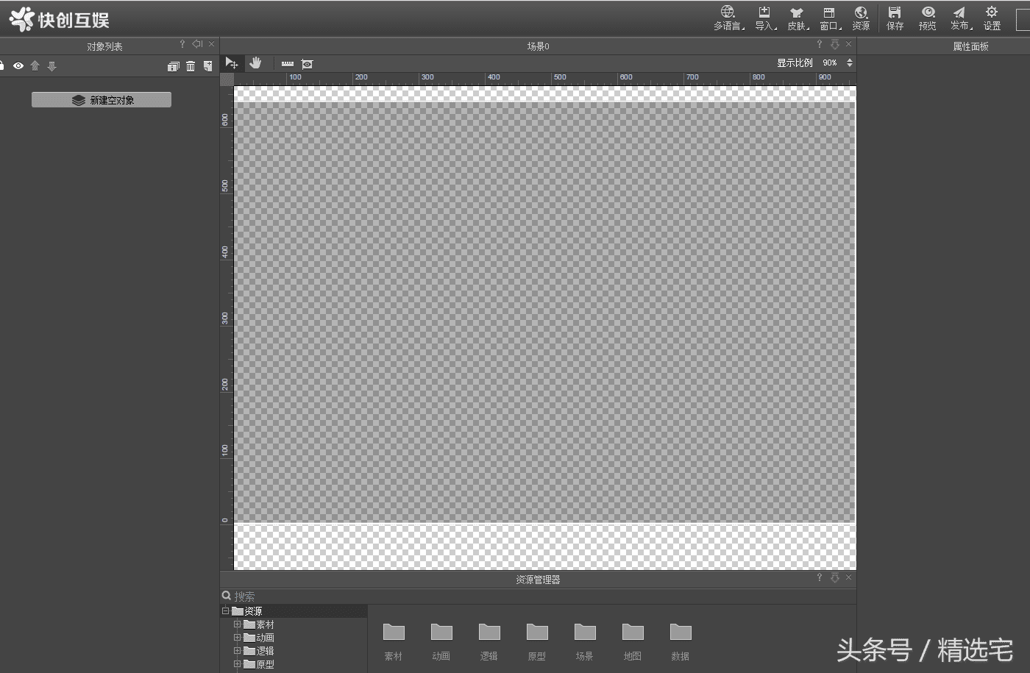Click the trash delete icon in 对象列表
The width and height of the screenshot is (1030, 673).
click(191, 66)
